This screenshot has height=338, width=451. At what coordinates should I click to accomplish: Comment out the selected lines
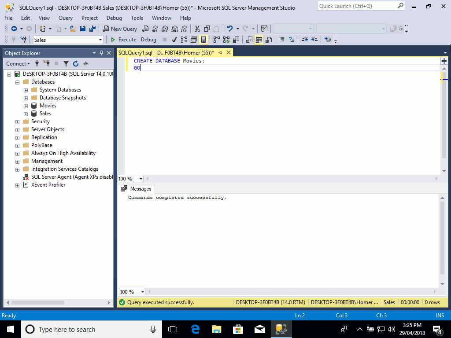(x=282, y=40)
